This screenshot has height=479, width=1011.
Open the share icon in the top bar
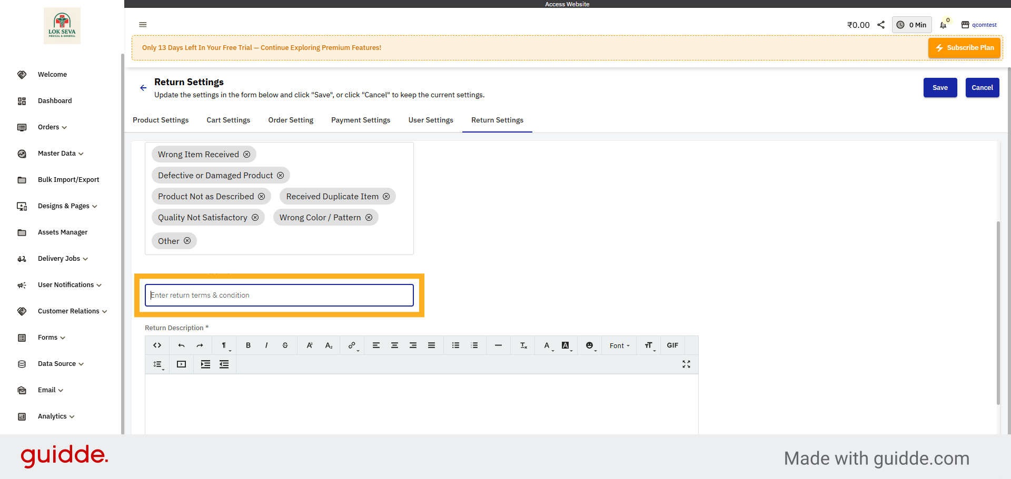[x=881, y=24]
